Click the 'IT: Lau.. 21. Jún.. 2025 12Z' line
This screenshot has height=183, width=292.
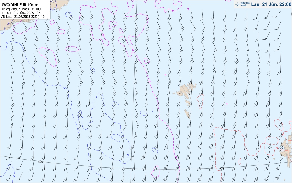(20, 13)
